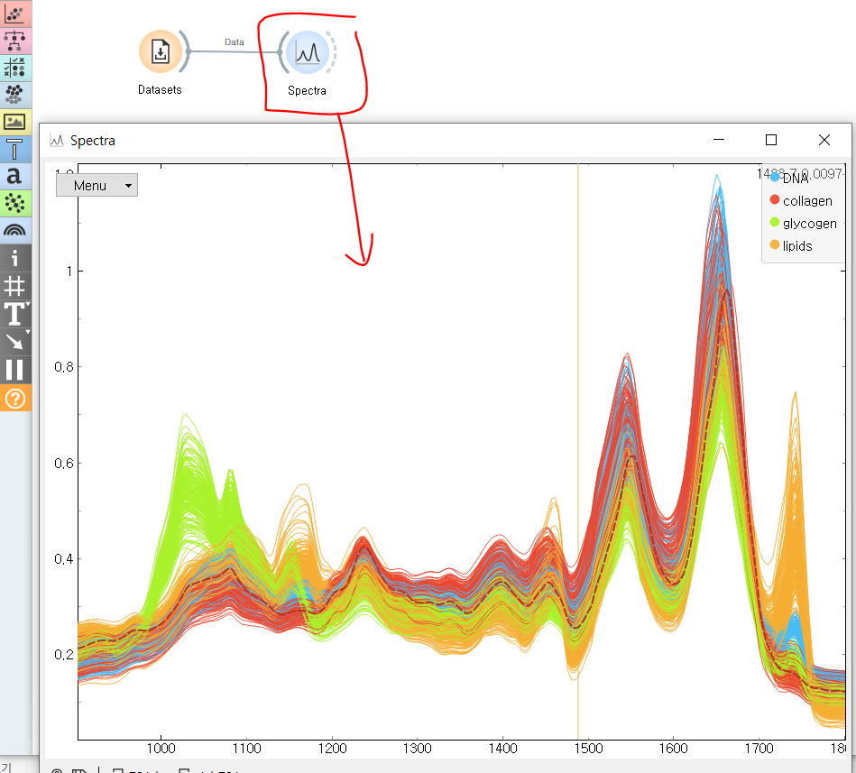Click the 'glycogen' legend label
856x773 pixels.
pyautogui.click(x=810, y=224)
